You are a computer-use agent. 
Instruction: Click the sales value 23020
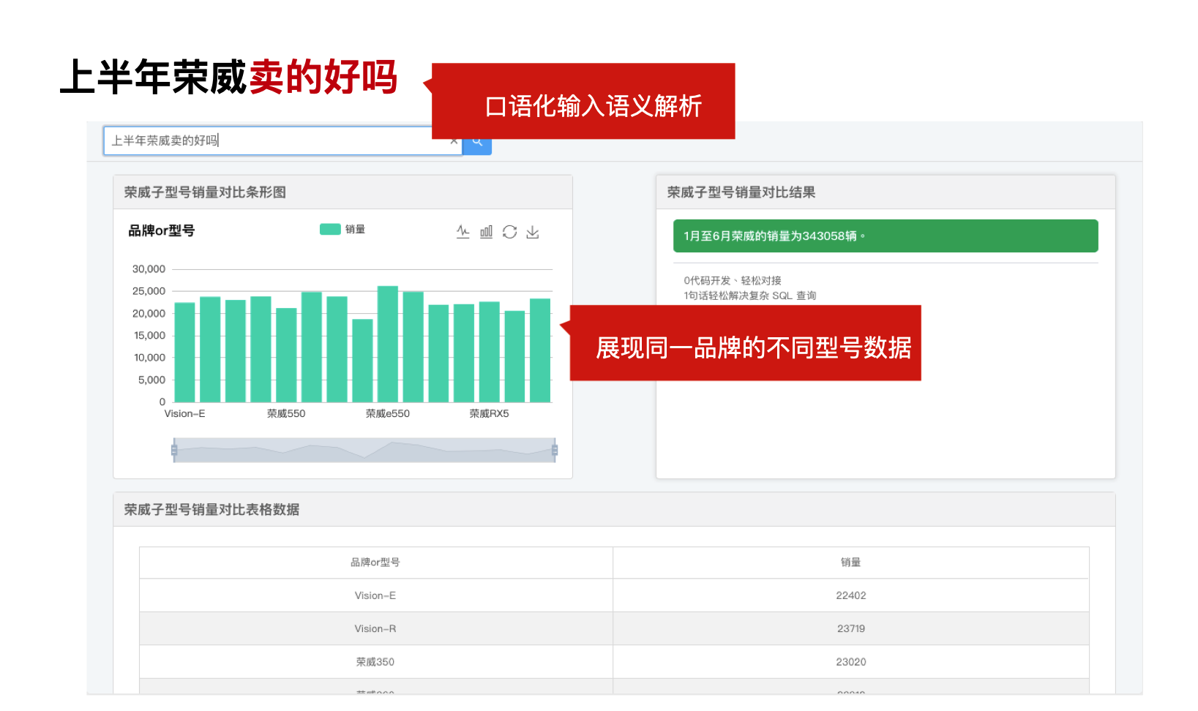851,662
